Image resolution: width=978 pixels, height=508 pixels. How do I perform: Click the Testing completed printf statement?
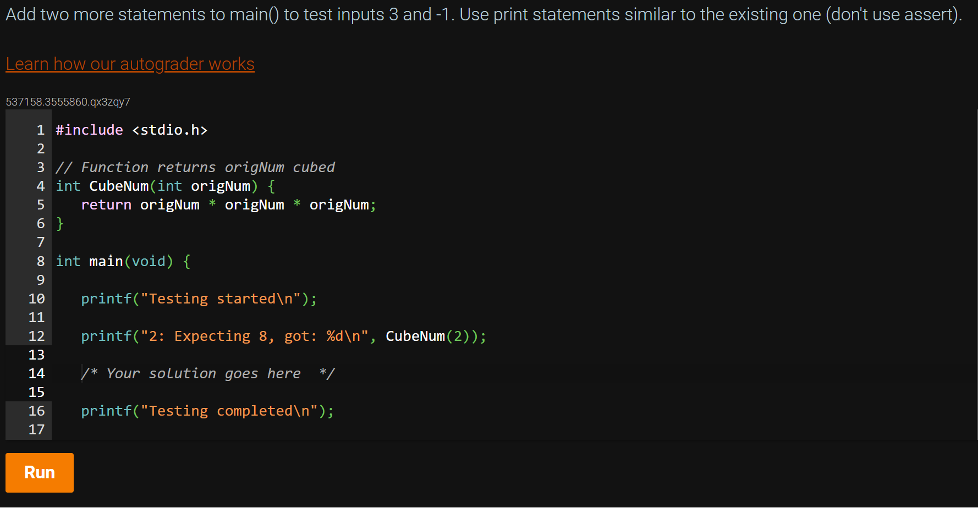207,411
